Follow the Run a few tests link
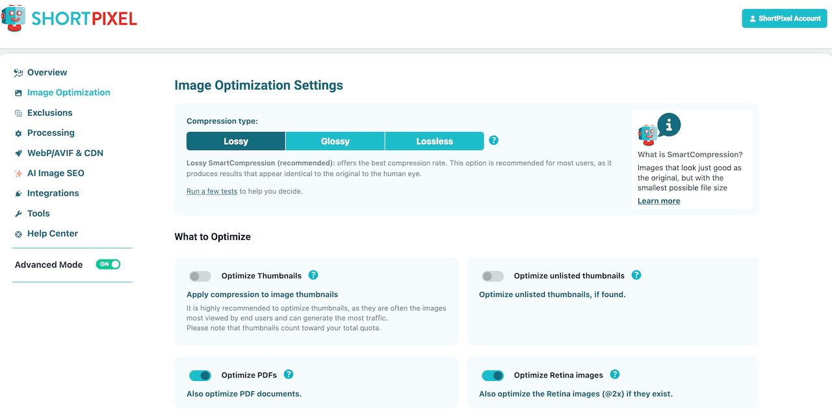 (x=212, y=191)
